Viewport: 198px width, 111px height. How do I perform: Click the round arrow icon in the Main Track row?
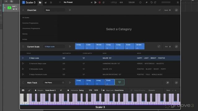[x=168, y=83]
